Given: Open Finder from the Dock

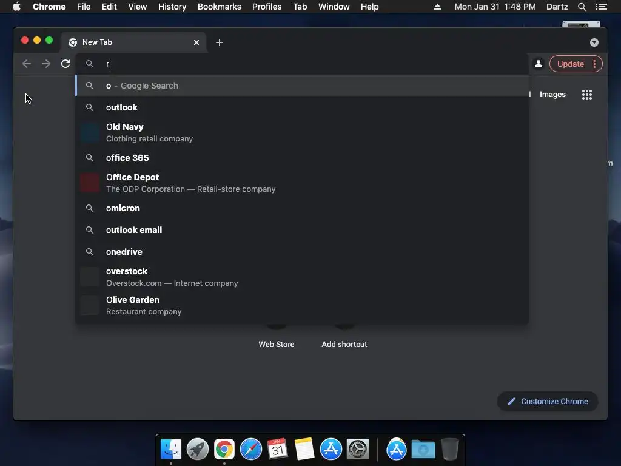Looking at the screenshot, I should [170, 450].
